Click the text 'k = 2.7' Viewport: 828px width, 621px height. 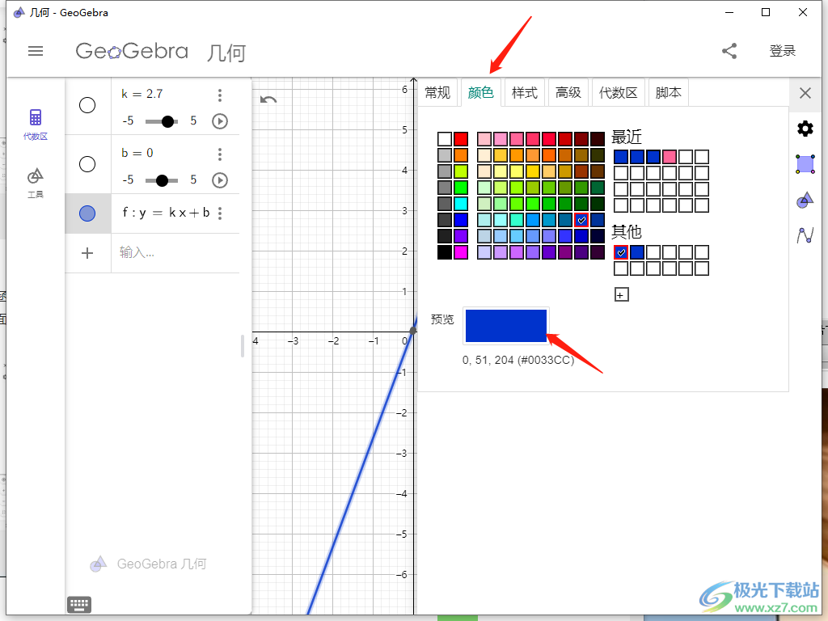point(142,94)
